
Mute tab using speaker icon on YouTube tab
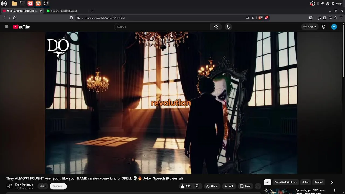pyautogui.click(x=8, y=11)
